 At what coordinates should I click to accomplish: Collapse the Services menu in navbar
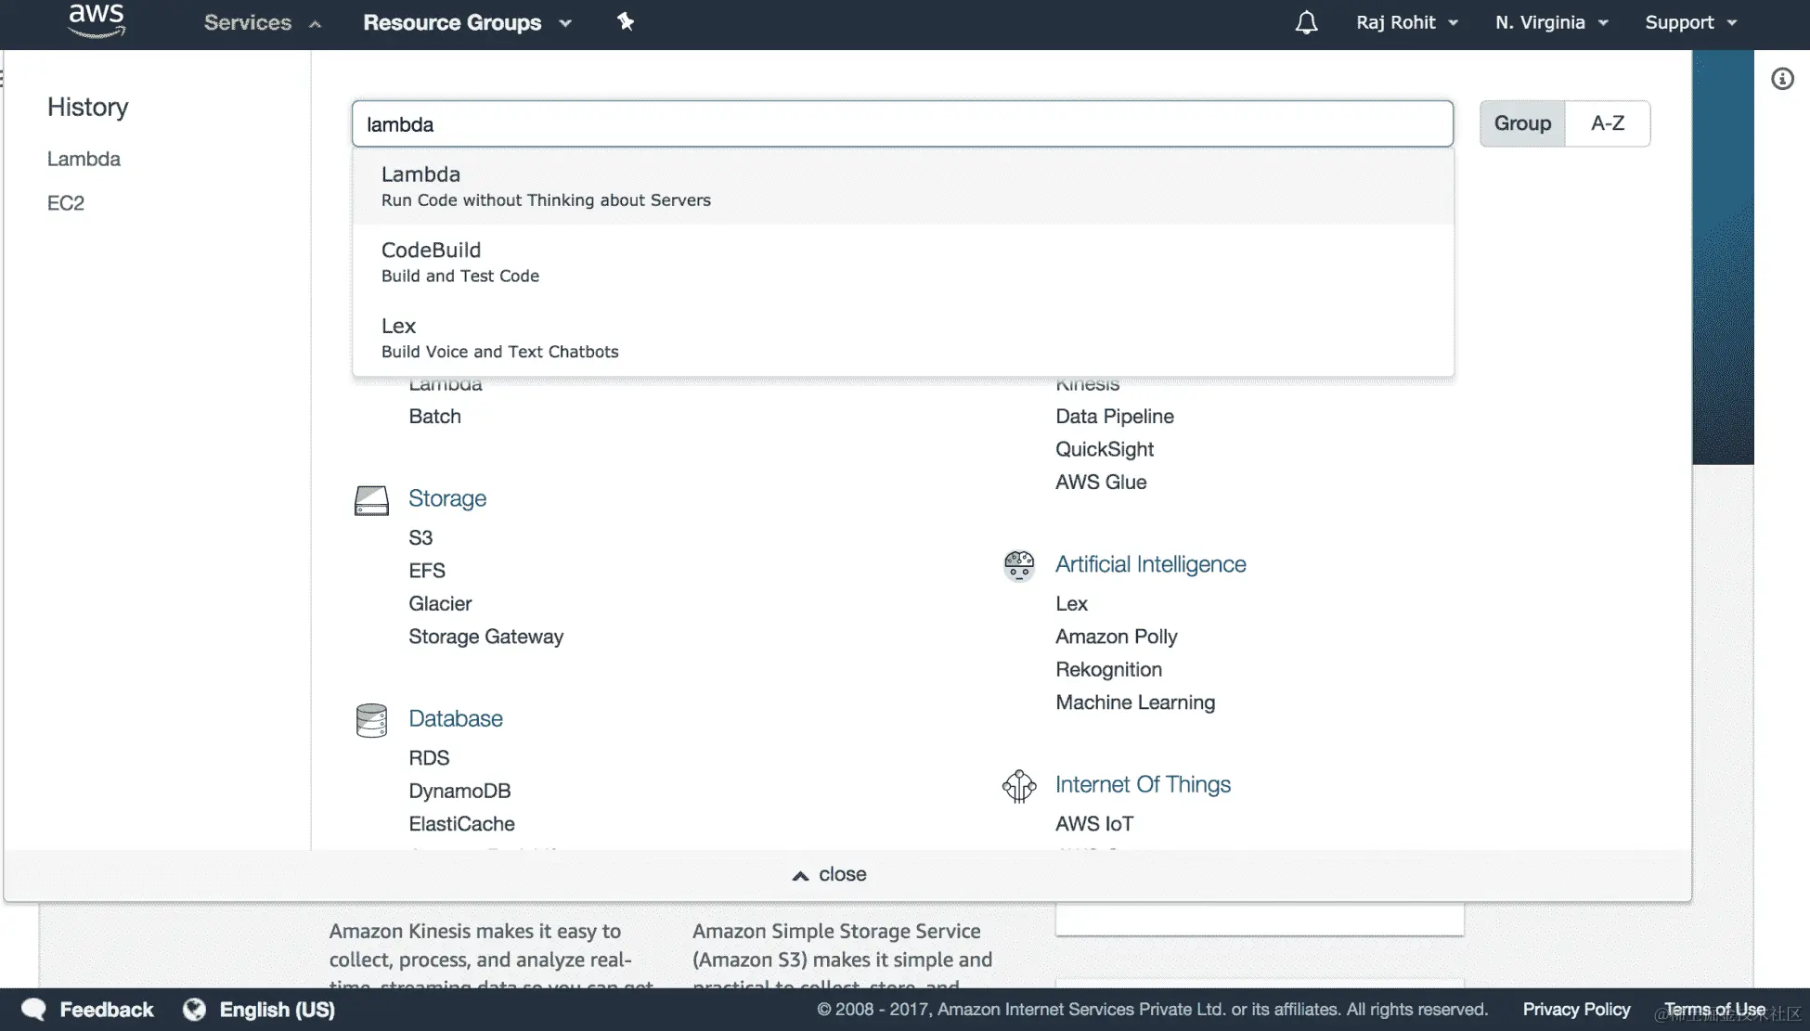(262, 22)
